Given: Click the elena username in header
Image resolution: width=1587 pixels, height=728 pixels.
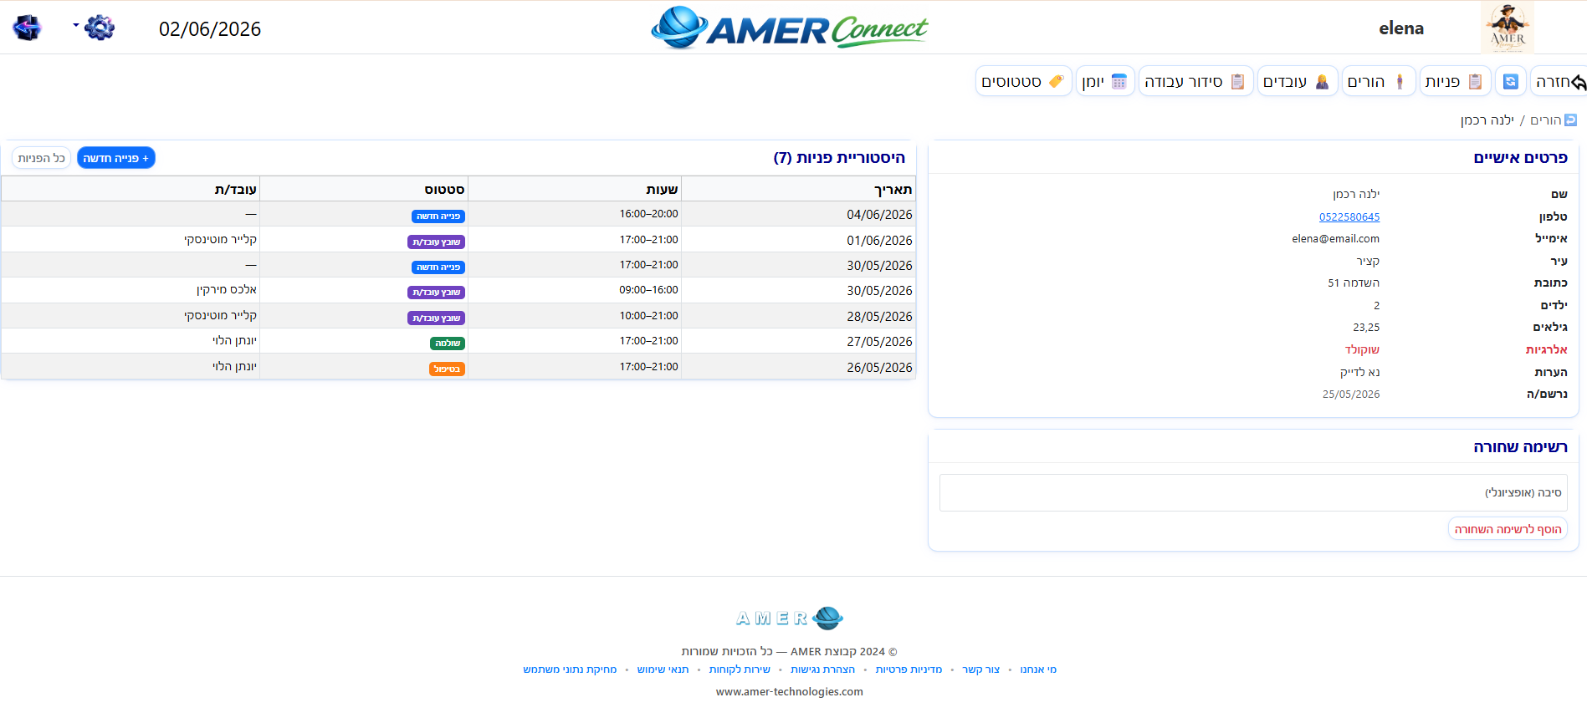Looking at the screenshot, I should pyautogui.click(x=1401, y=28).
